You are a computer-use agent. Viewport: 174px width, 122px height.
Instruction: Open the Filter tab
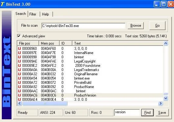[x=34, y=14]
